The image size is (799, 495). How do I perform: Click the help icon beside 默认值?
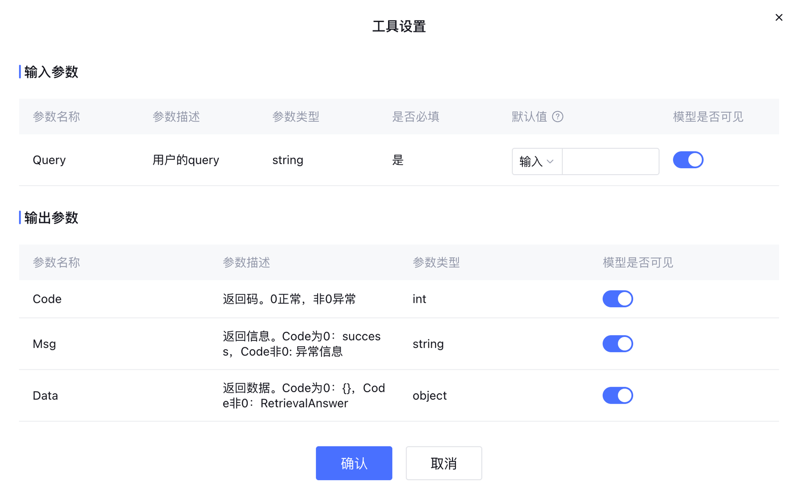pyautogui.click(x=558, y=117)
